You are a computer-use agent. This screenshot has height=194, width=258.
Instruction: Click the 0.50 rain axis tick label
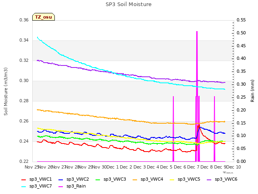click(241, 33)
